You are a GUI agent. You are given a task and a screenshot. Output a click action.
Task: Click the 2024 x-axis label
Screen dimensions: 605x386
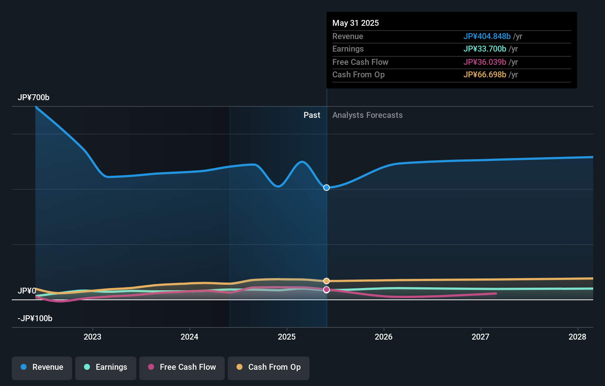pos(189,337)
